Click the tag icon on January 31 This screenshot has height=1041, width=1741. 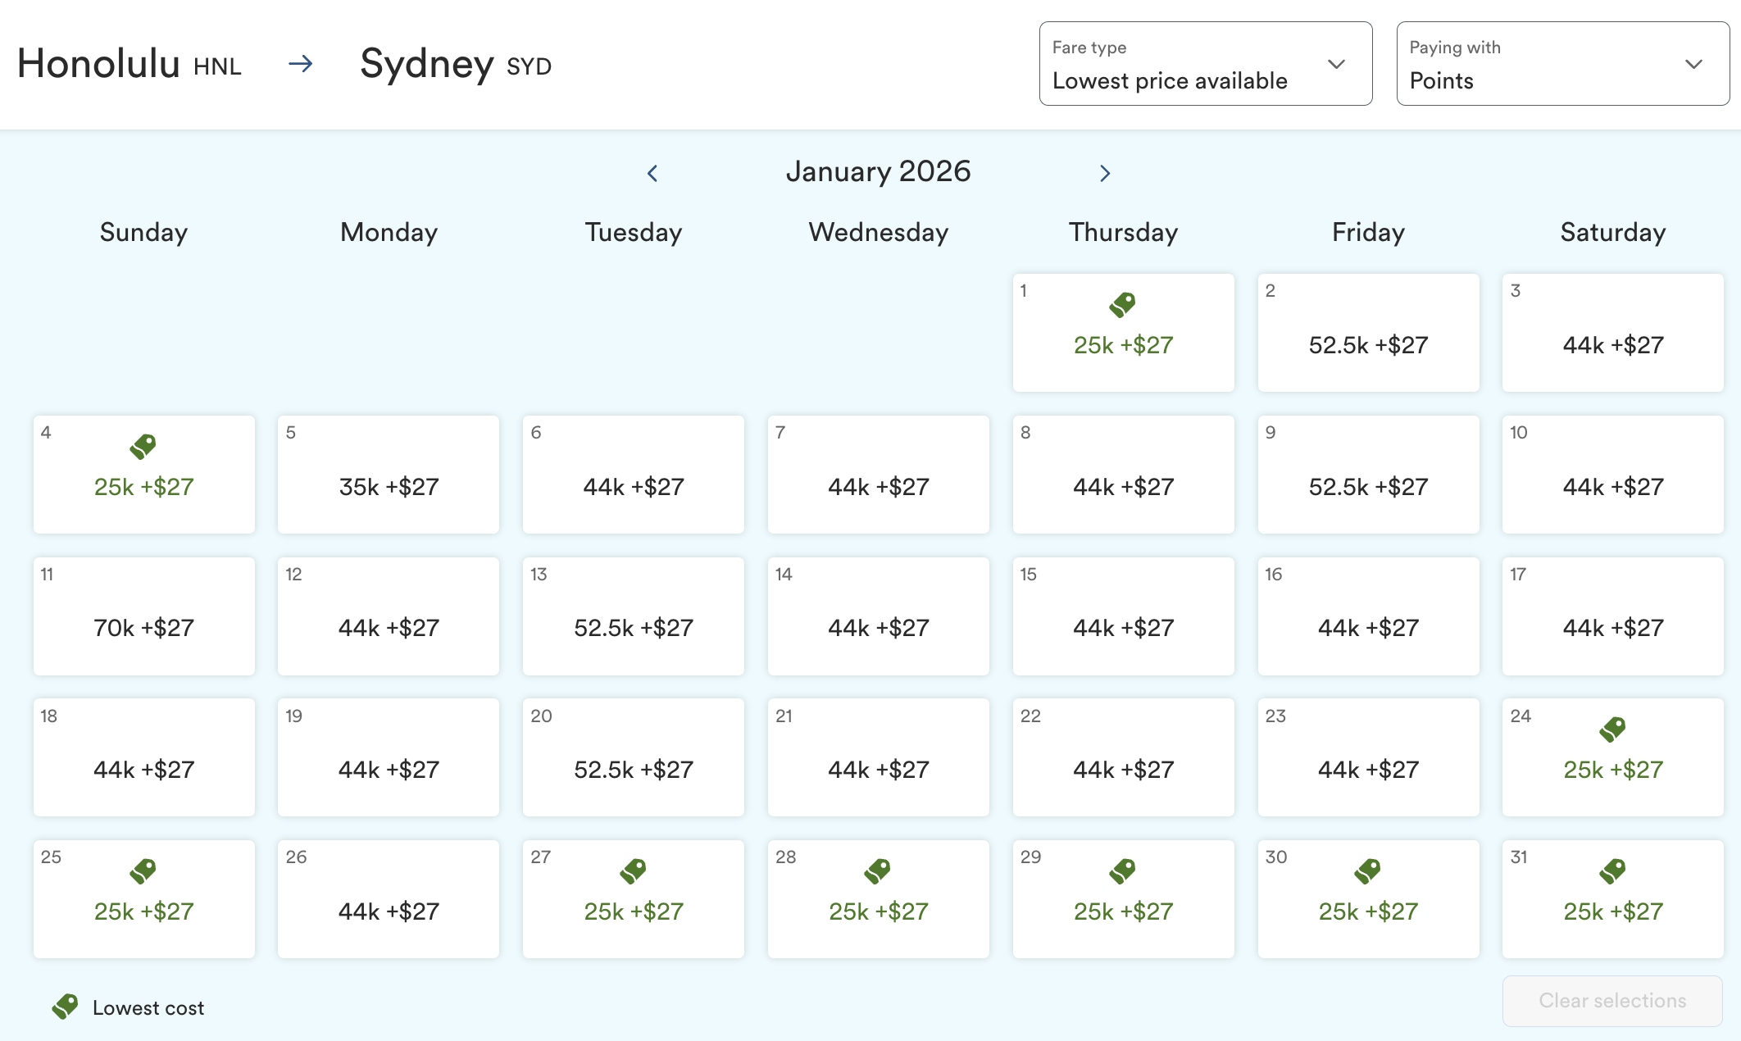1611,870
